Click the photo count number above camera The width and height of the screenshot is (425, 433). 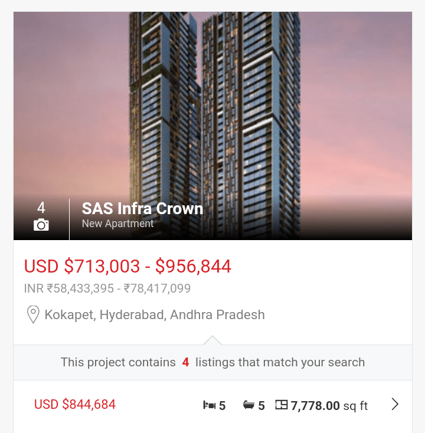tap(41, 208)
